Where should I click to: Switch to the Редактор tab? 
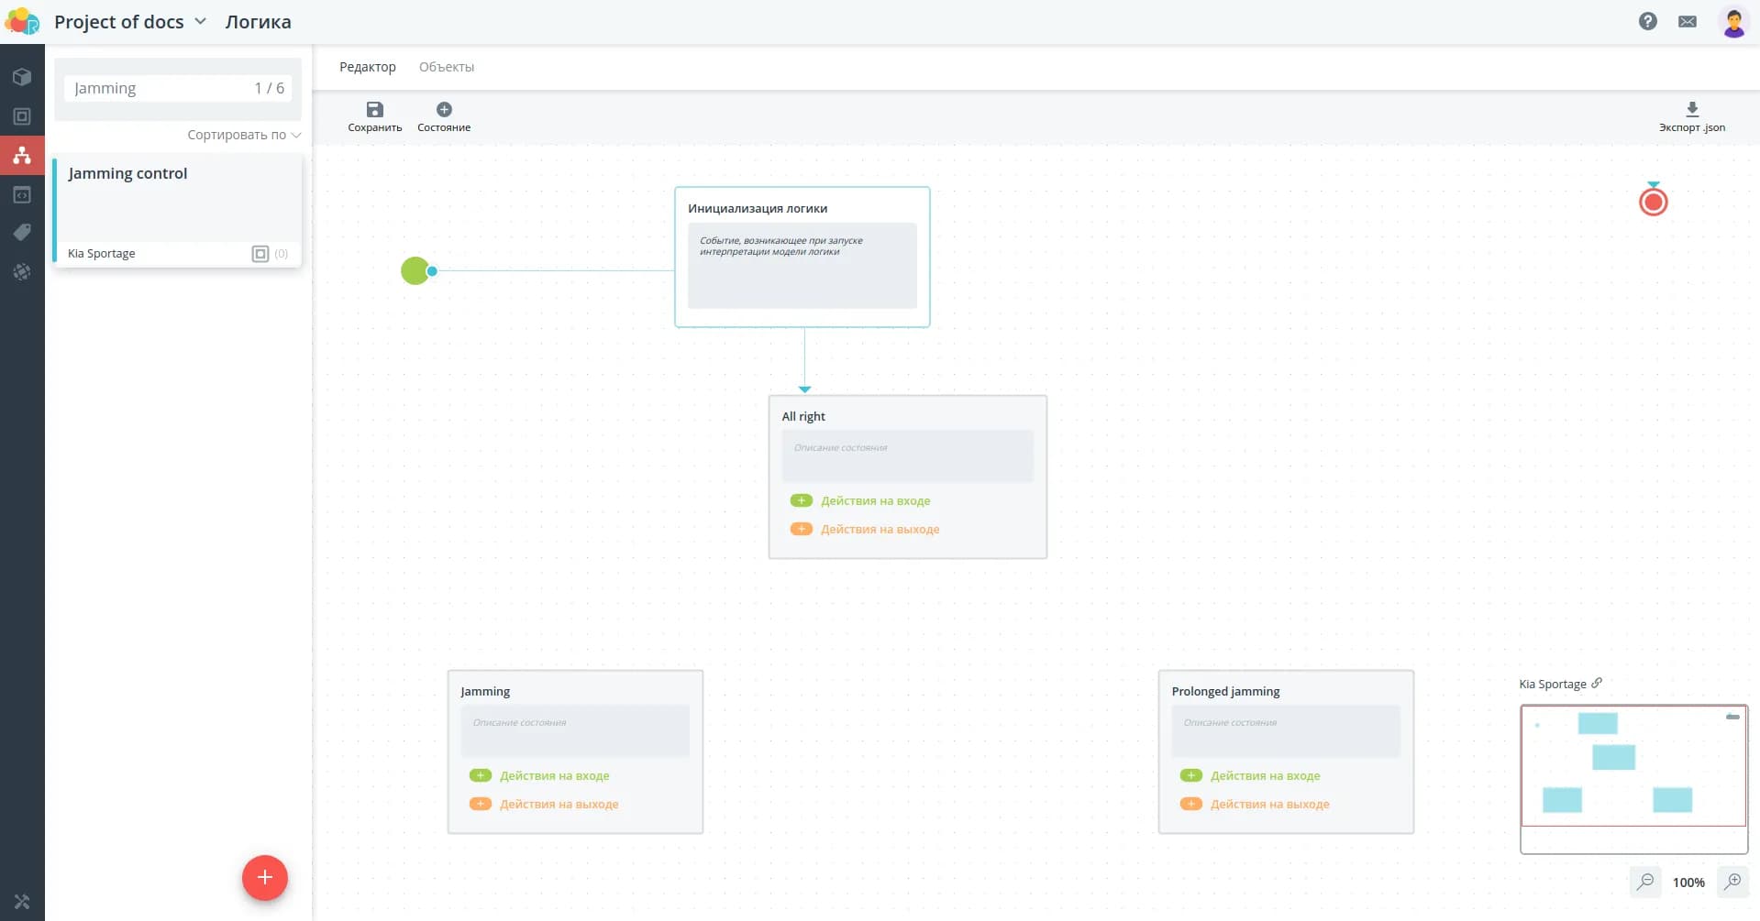[x=367, y=67]
